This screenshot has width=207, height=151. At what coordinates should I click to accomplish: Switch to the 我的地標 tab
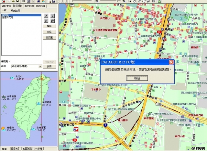click(x=29, y=6)
